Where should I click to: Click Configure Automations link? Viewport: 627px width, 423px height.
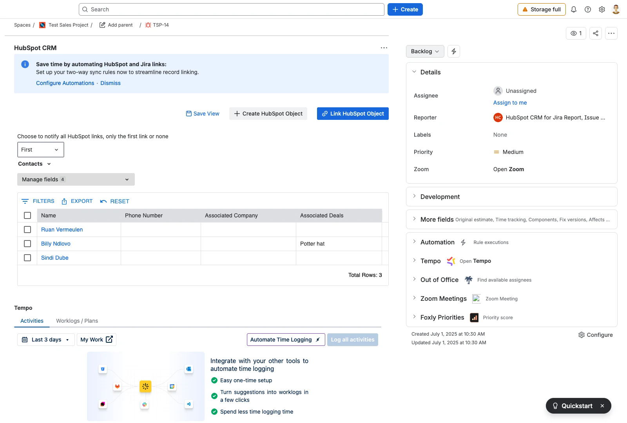(65, 83)
